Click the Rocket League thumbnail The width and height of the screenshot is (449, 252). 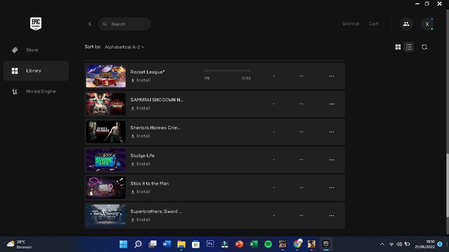click(106, 76)
